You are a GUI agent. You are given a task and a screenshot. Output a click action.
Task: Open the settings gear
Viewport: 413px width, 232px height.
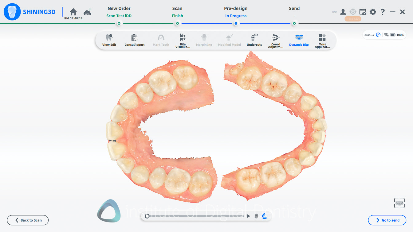click(372, 12)
